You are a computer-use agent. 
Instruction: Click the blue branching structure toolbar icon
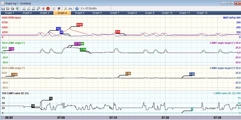point(70,8)
